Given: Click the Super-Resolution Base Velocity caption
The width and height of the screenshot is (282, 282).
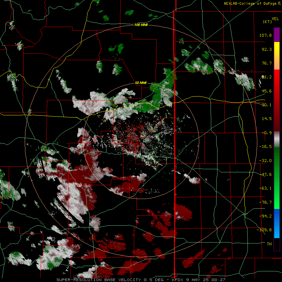Looking at the screenshot, I should click(x=141, y=280).
